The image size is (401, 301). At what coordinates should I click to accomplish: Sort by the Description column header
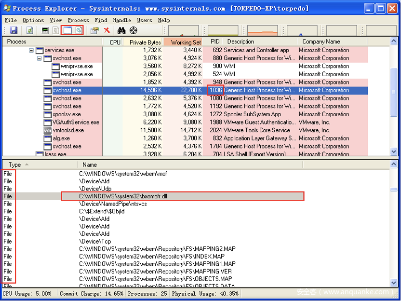pyautogui.click(x=260, y=41)
